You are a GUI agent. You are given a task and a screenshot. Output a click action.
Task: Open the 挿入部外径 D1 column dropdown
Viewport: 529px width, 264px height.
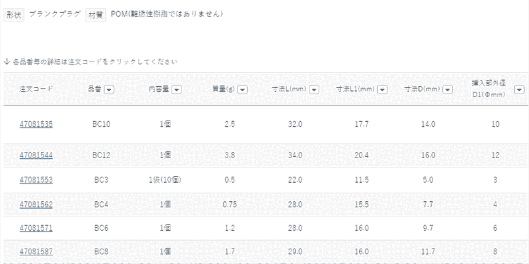[519, 89]
